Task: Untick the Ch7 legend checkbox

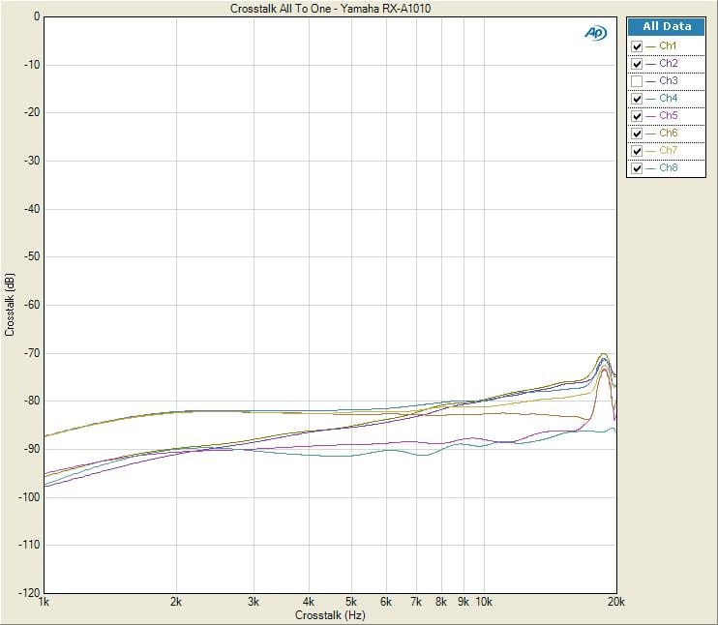Action: tap(637, 151)
